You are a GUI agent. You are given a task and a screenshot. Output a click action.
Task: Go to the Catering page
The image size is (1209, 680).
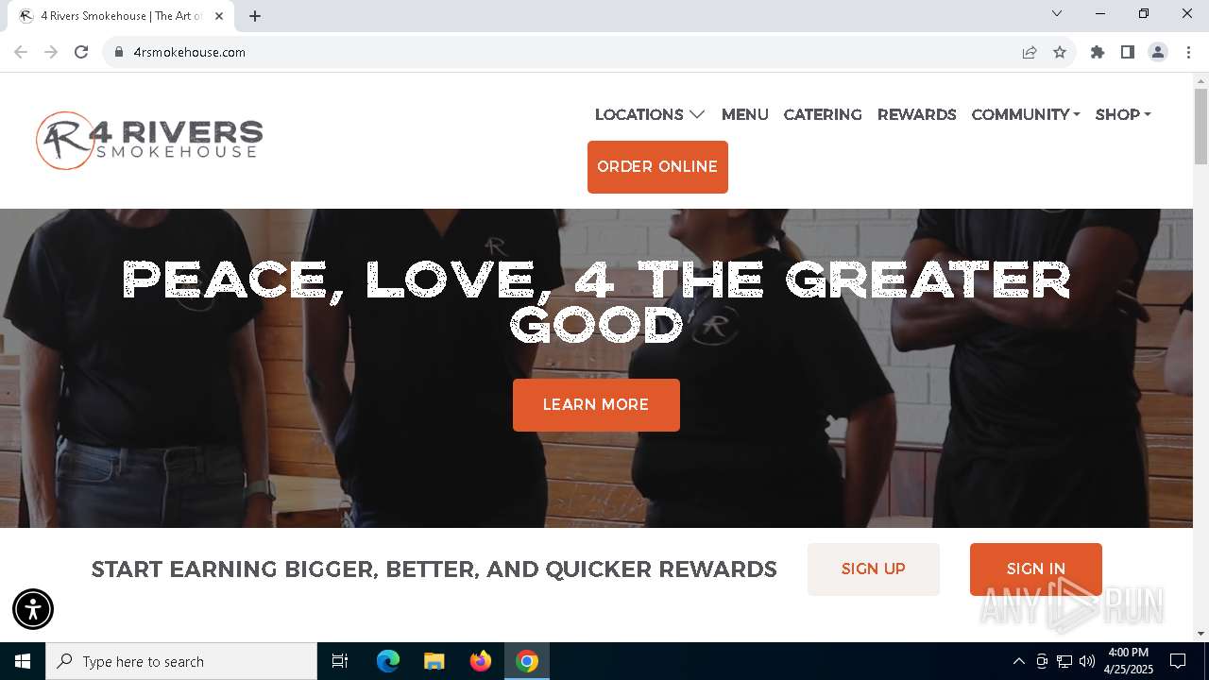(823, 114)
